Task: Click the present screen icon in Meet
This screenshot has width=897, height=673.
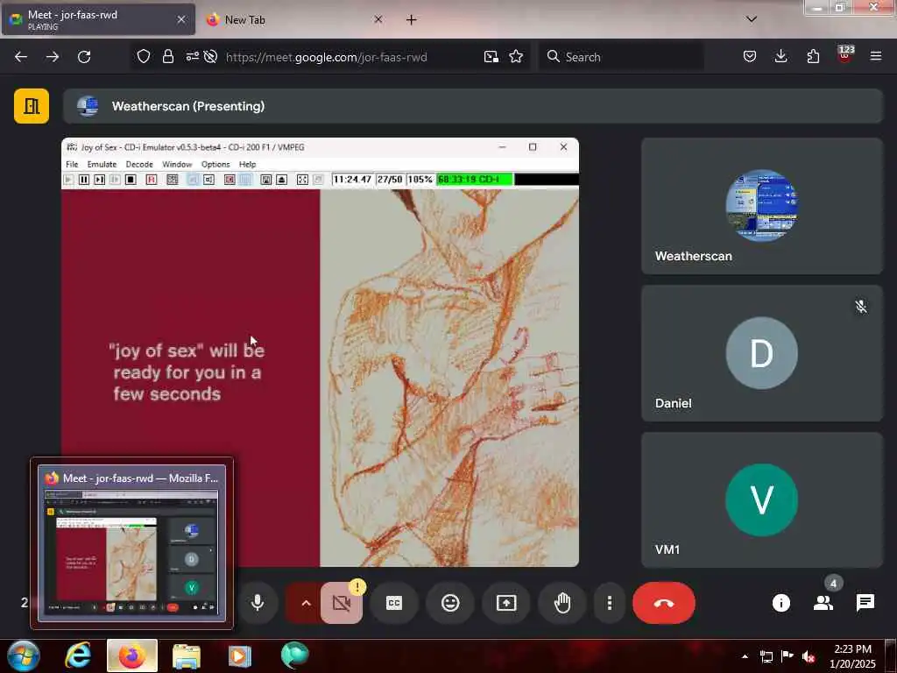Action: point(506,603)
